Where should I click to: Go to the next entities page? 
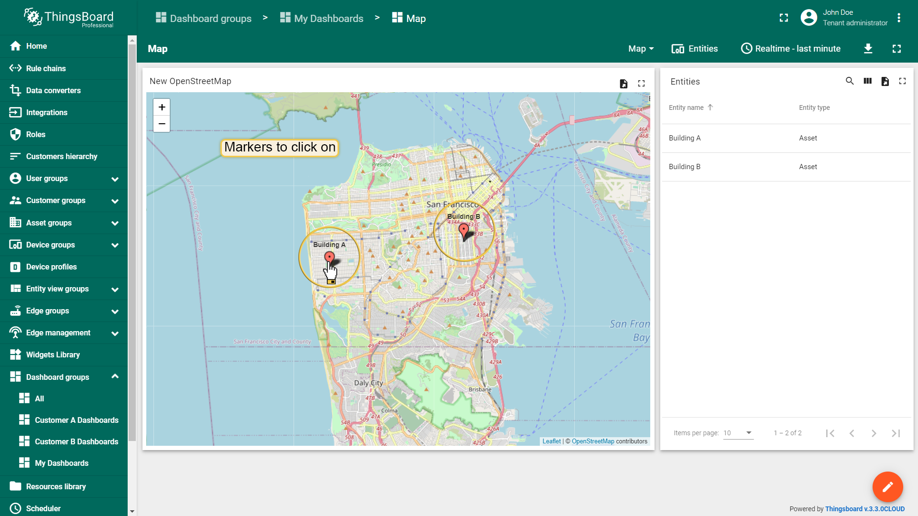pos(874,433)
